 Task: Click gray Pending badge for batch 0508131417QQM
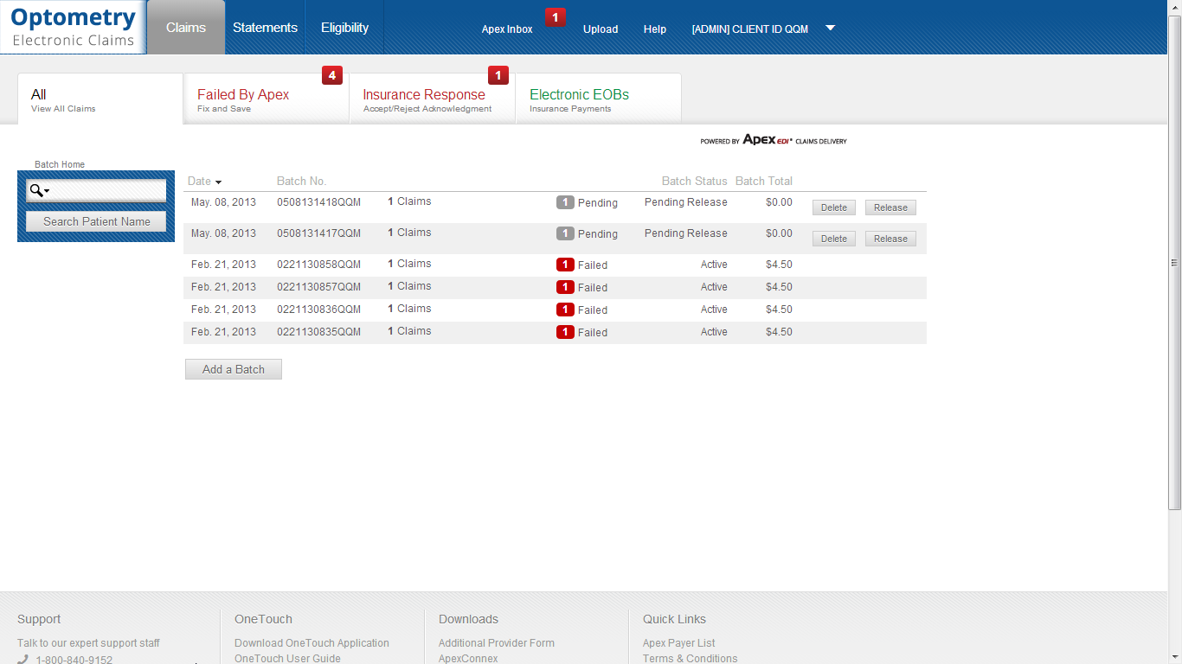click(565, 233)
